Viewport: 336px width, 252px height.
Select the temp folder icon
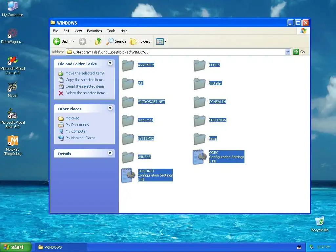[x=199, y=139]
